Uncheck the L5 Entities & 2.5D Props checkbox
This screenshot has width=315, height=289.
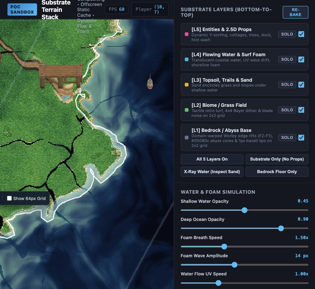click(x=301, y=34)
